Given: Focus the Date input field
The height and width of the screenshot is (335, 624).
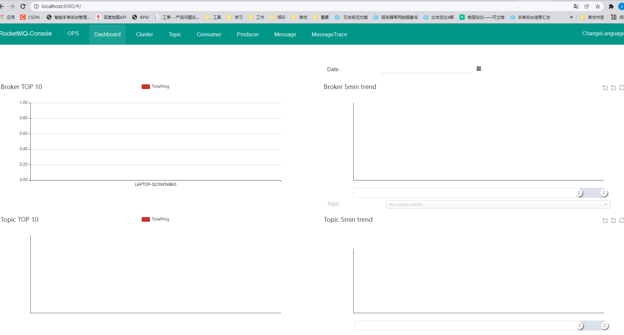Looking at the screenshot, I should [x=426, y=69].
